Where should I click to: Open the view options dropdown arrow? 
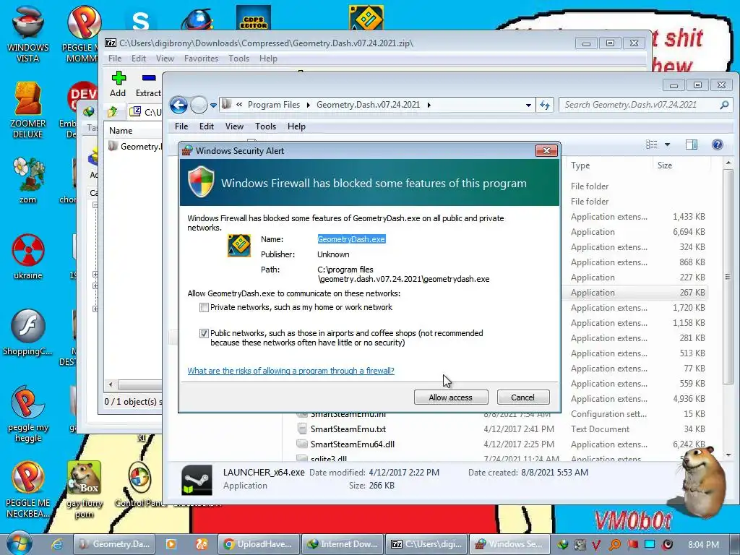pos(667,145)
